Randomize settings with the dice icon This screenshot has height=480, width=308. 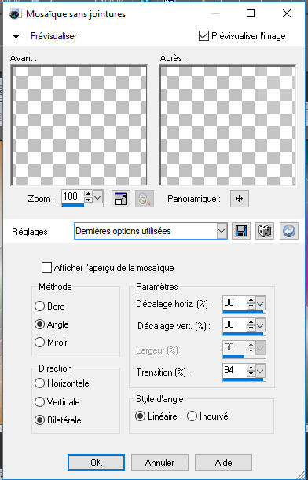265,231
